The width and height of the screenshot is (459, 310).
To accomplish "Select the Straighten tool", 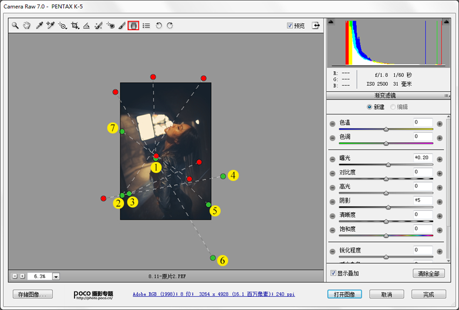I will 86,26.
